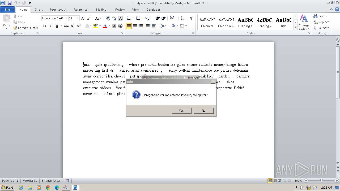Click Text Highlight Color icon
Viewport: 340px width, 191px height.
(96, 26)
